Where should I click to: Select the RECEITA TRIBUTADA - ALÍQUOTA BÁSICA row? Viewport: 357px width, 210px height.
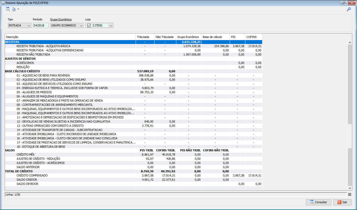[x=134, y=46]
